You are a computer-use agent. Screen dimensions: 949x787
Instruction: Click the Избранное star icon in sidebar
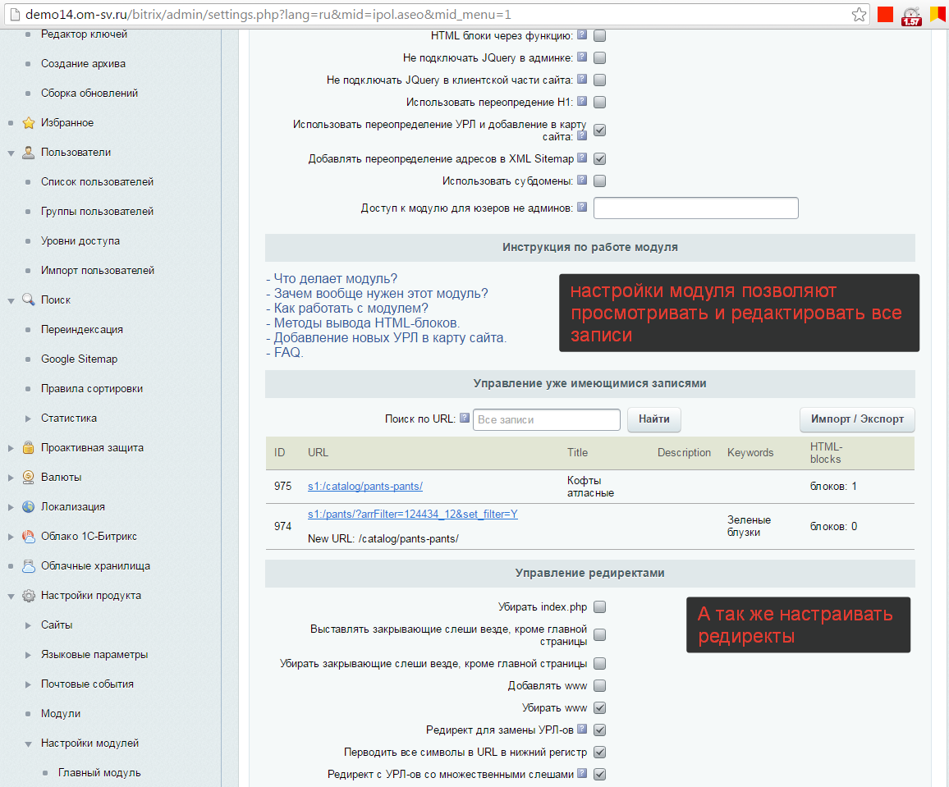coord(29,123)
